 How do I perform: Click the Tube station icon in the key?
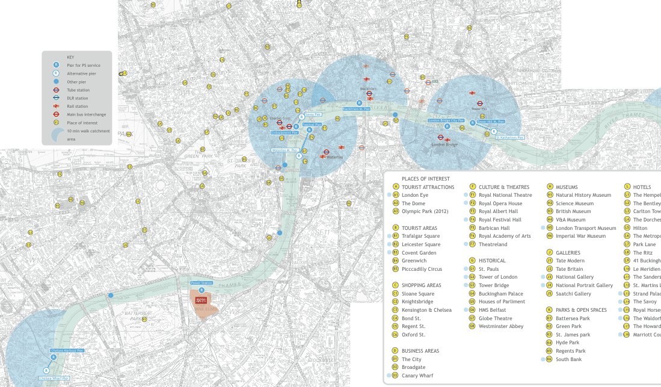click(56, 90)
